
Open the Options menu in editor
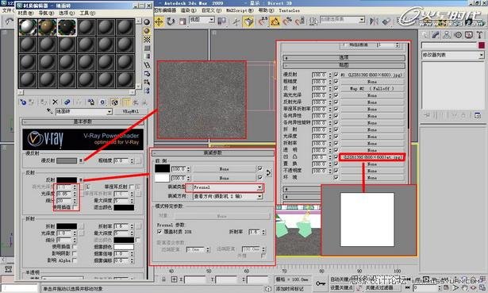coord(67,13)
